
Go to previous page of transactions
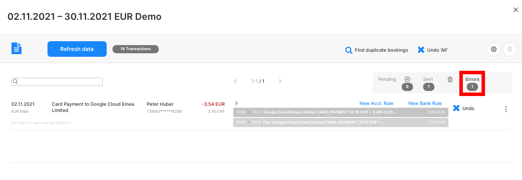click(x=235, y=81)
